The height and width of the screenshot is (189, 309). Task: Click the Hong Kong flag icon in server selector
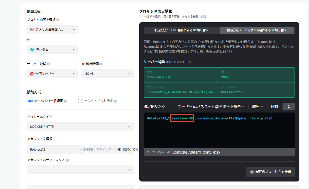click(32, 74)
